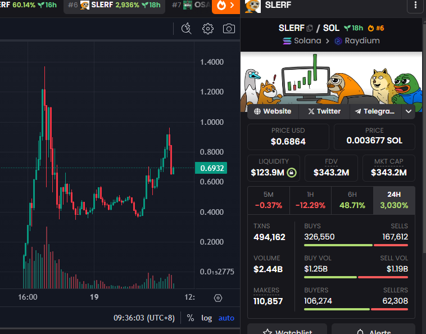
Task: Click the SLERF avatar in panel header
Action: point(253,6)
